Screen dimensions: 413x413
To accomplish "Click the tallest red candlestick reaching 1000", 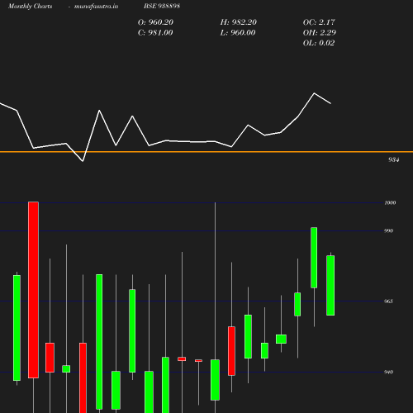I will tap(33, 290).
